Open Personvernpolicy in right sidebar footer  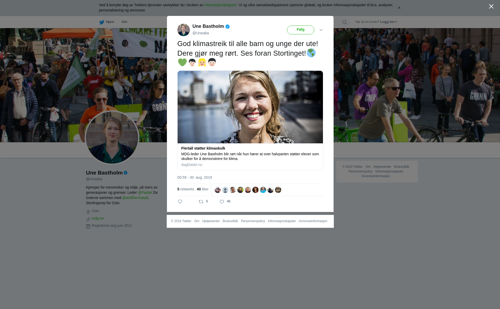point(360,171)
